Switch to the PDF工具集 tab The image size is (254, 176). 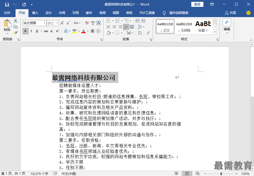click(147, 13)
